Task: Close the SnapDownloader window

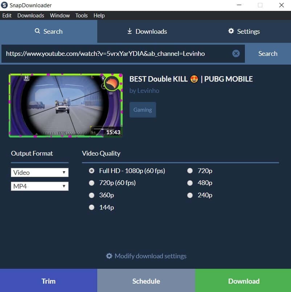Action: (x=282, y=5)
